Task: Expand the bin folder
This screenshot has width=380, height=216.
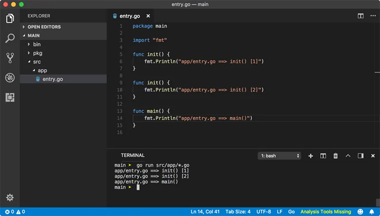Action: point(37,44)
